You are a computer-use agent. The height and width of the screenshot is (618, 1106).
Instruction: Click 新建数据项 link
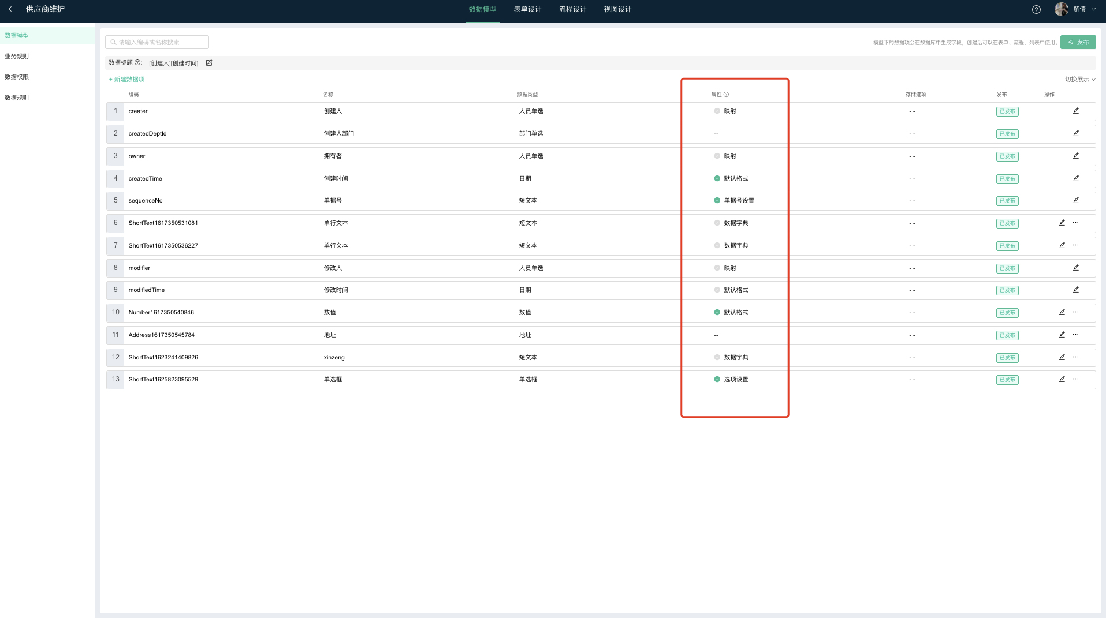pos(127,80)
